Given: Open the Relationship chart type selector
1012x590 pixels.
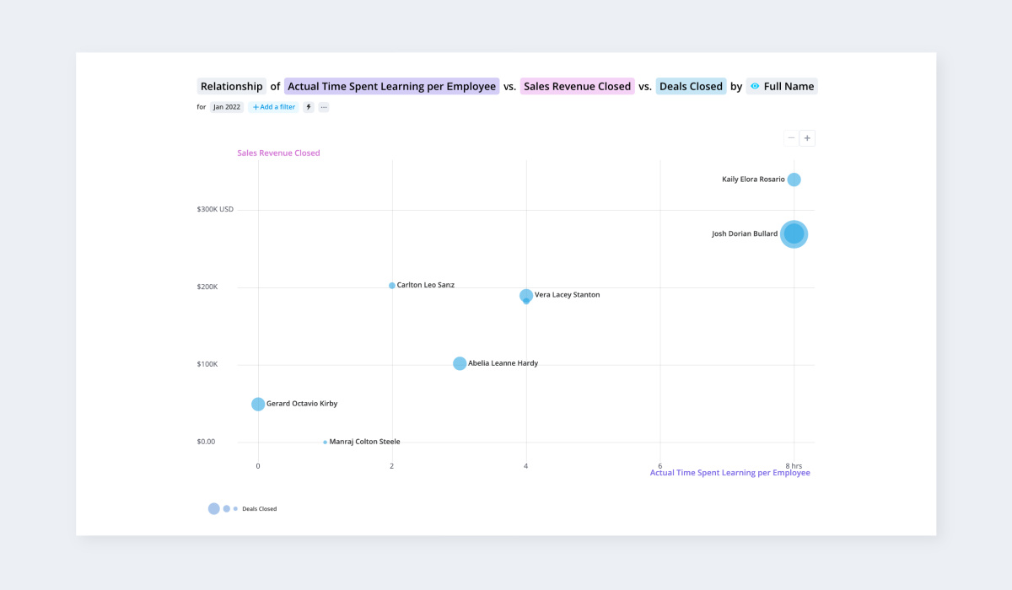Looking at the screenshot, I should click(232, 86).
